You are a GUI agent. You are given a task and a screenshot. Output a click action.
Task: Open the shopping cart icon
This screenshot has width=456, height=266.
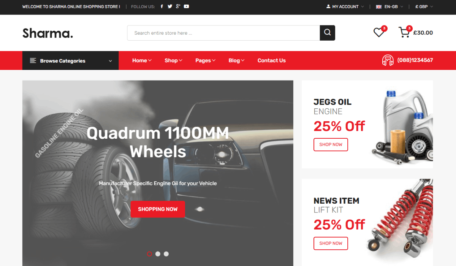click(x=404, y=32)
